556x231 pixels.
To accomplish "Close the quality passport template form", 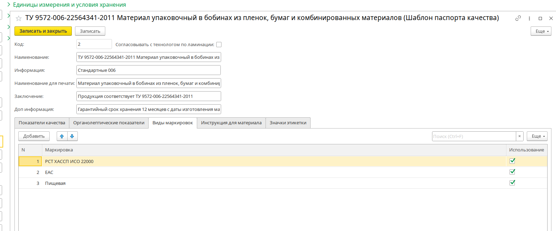I will [x=551, y=18].
